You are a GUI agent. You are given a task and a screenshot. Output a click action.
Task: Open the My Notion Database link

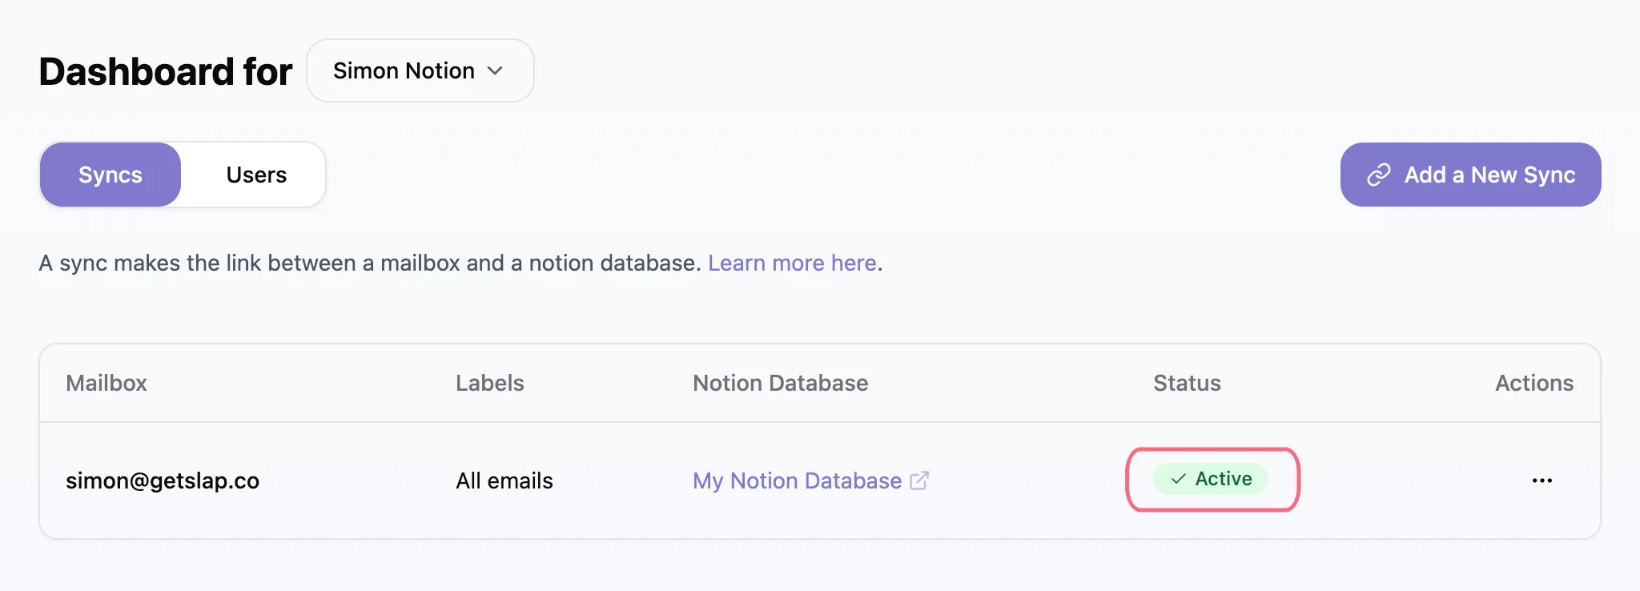click(x=797, y=480)
